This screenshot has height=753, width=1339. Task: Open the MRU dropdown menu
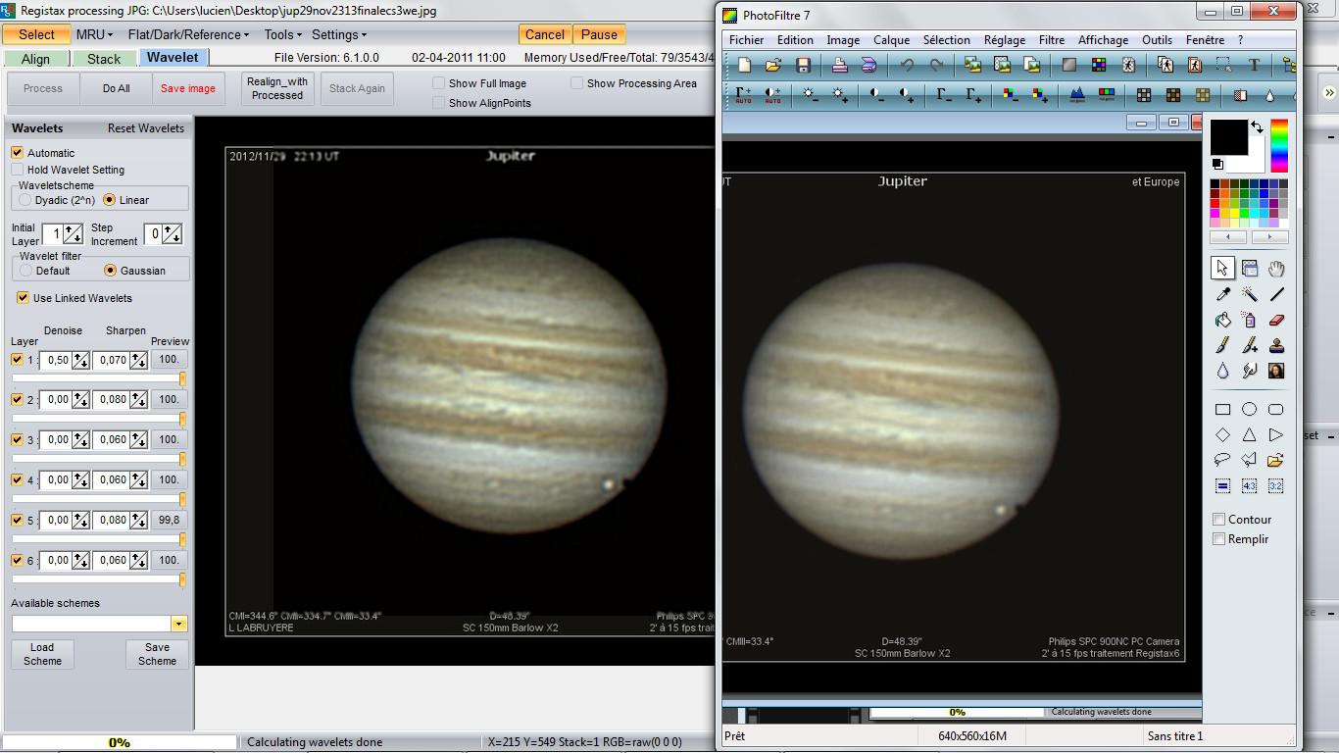94,34
